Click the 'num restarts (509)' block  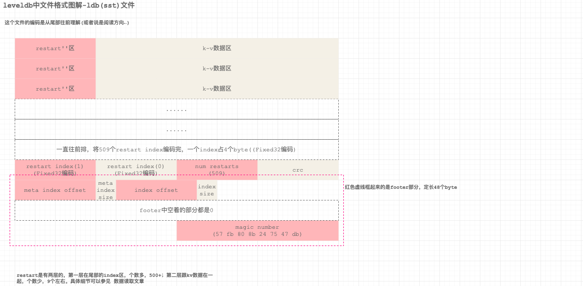pos(217,170)
